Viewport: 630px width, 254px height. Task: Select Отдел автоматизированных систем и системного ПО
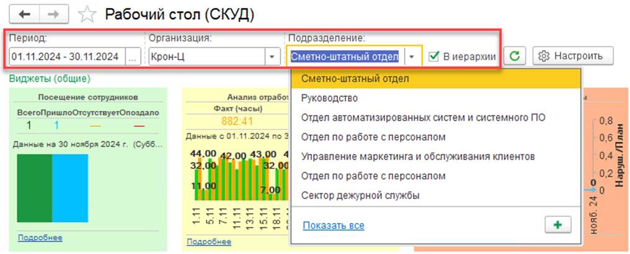pos(422,118)
